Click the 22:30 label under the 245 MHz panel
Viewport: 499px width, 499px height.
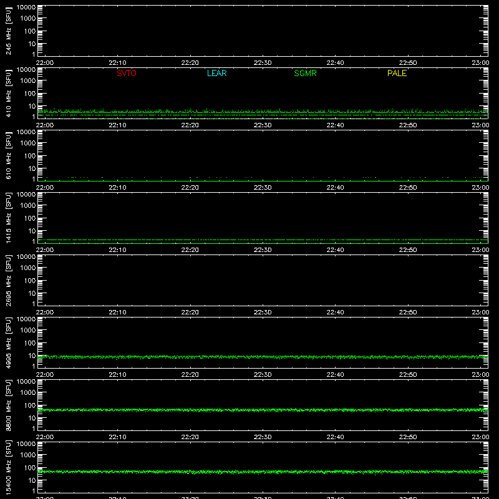(263, 63)
